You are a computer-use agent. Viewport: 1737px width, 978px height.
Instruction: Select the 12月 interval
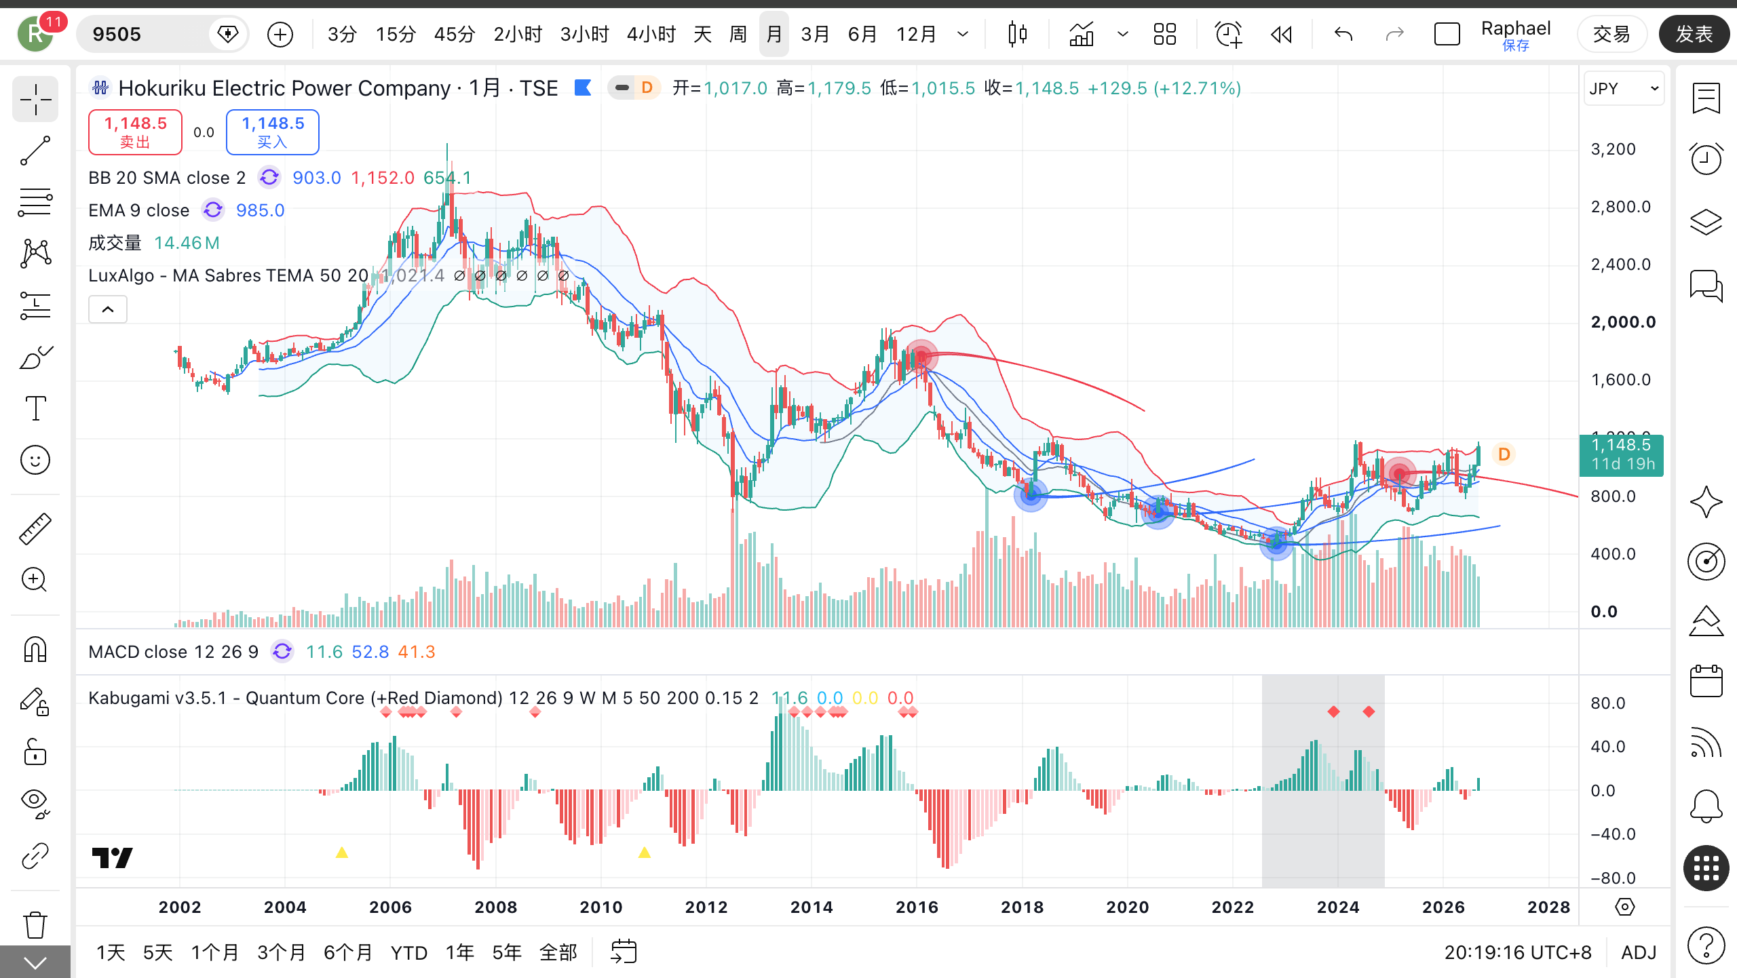pyautogui.click(x=916, y=34)
